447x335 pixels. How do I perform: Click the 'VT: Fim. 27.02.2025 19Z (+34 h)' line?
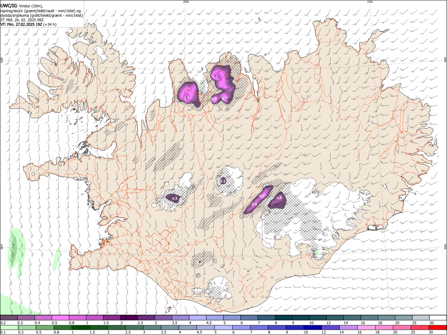pos(28,24)
